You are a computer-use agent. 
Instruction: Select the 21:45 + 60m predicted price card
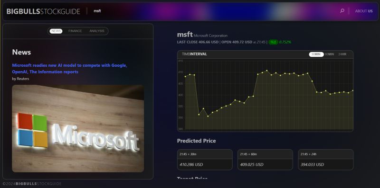[x=265, y=160]
